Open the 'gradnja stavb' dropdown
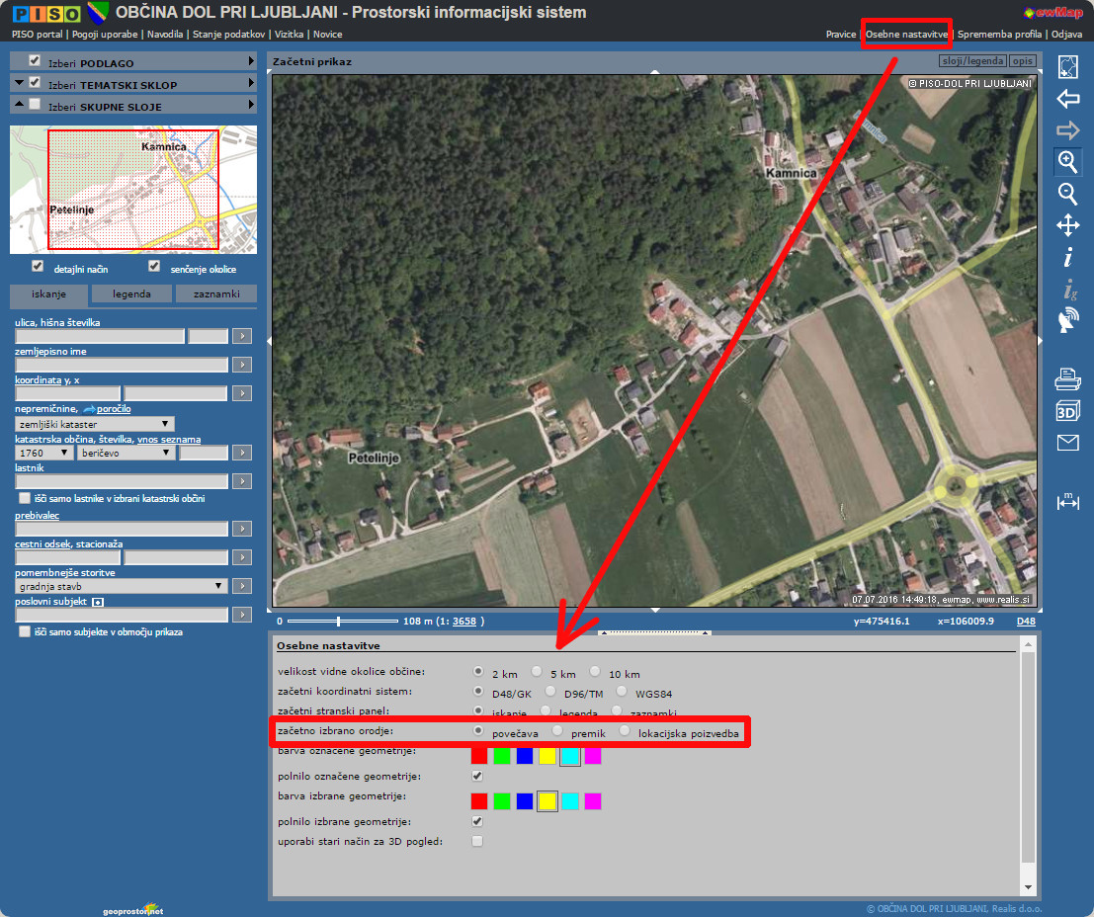Screen dimensions: 1094x917 (122, 586)
